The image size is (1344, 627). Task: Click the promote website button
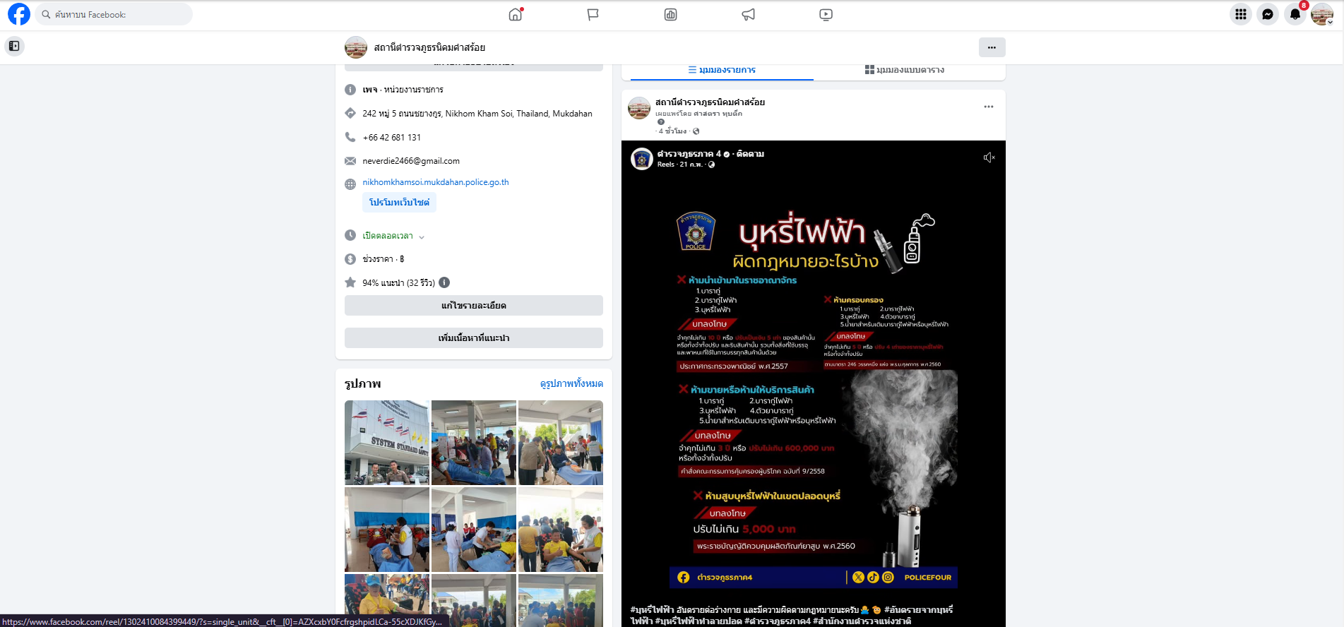(x=399, y=203)
